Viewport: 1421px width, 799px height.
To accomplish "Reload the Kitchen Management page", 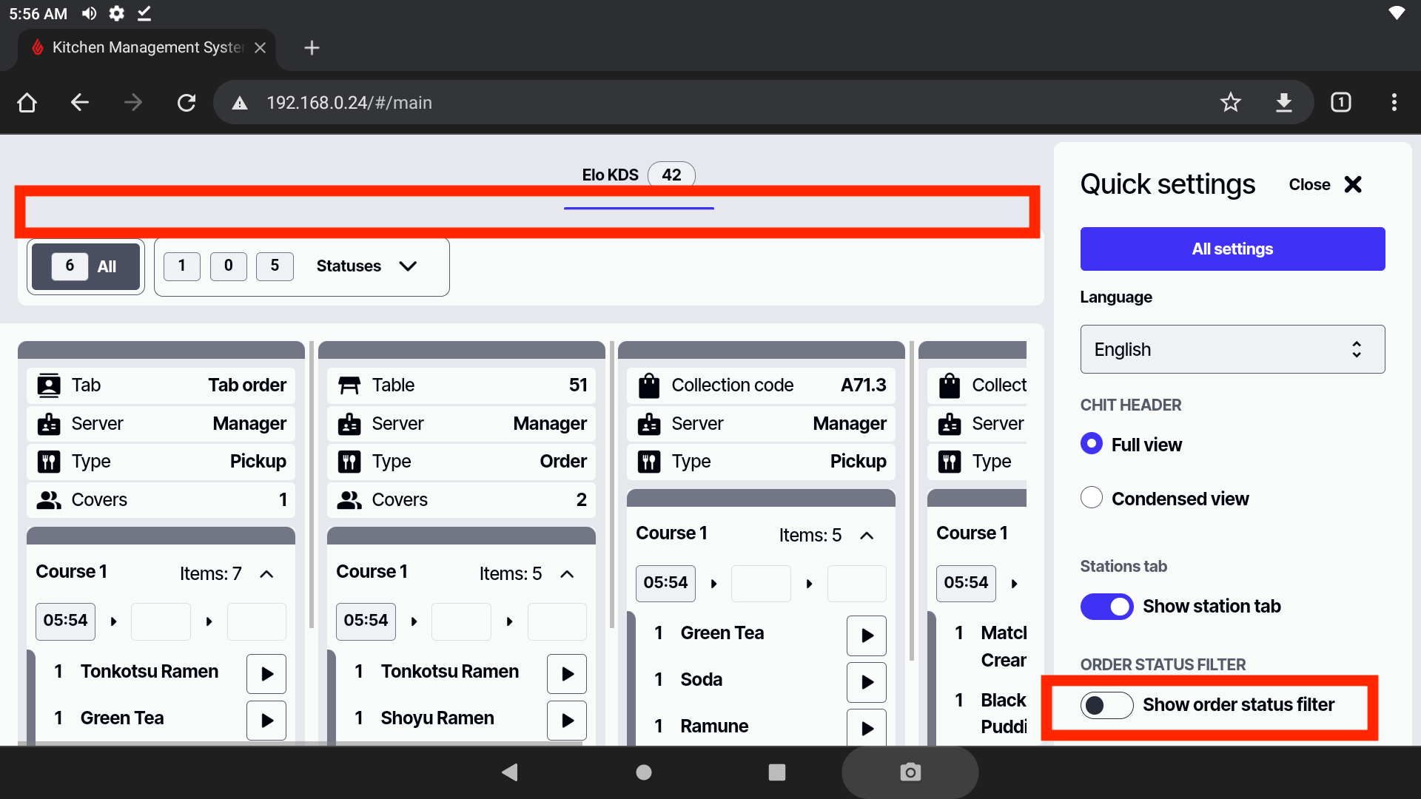I will click(187, 102).
